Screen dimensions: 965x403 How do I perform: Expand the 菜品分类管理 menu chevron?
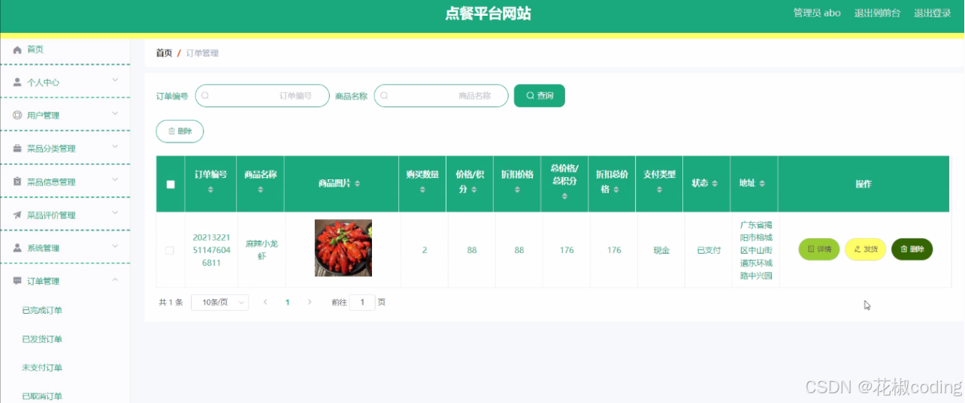click(x=115, y=146)
